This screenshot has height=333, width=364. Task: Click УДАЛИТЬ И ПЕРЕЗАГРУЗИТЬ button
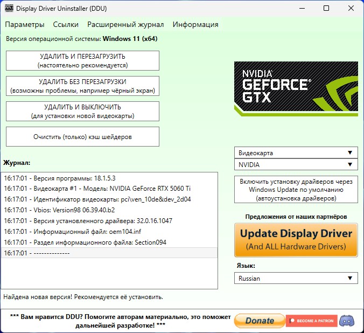(x=82, y=61)
